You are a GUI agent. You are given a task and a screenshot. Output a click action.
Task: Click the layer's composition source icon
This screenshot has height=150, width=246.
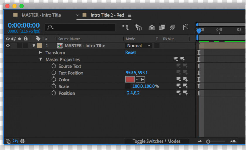[x=60, y=46]
